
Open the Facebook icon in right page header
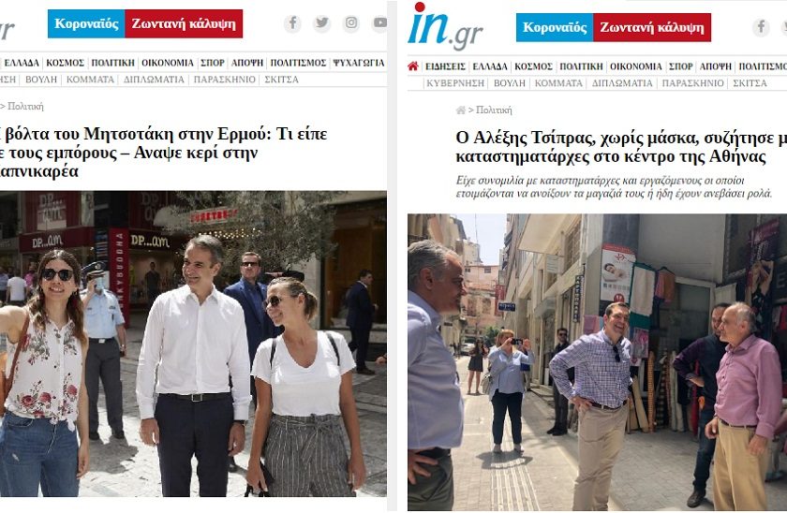[761, 27]
